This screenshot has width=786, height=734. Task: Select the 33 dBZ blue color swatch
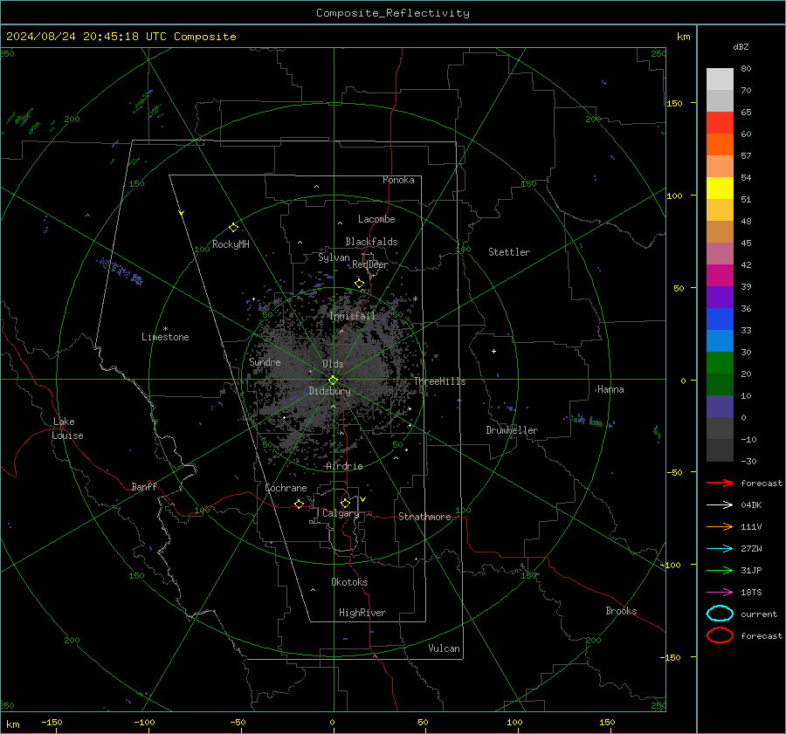point(720,340)
